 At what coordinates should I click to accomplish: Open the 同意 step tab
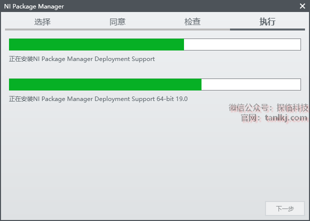[117, 21]
